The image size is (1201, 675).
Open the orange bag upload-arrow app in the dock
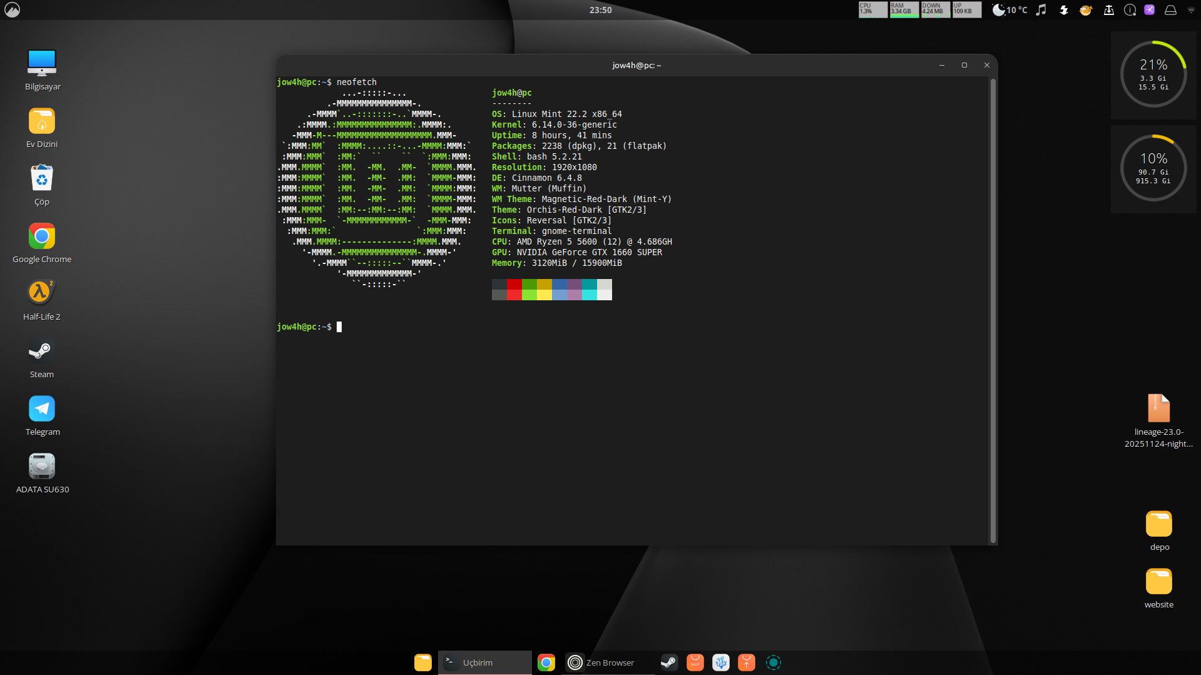pos(747,662)
